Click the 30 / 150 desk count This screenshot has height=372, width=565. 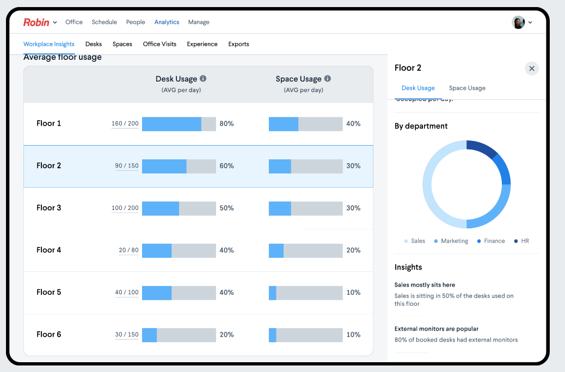[x=127, y=334]
